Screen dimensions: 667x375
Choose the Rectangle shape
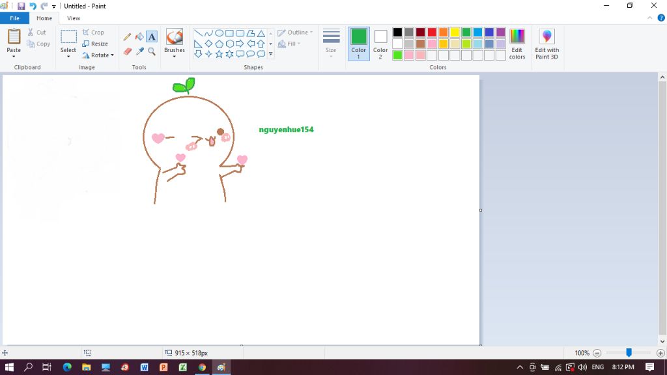tap(229, 33)
